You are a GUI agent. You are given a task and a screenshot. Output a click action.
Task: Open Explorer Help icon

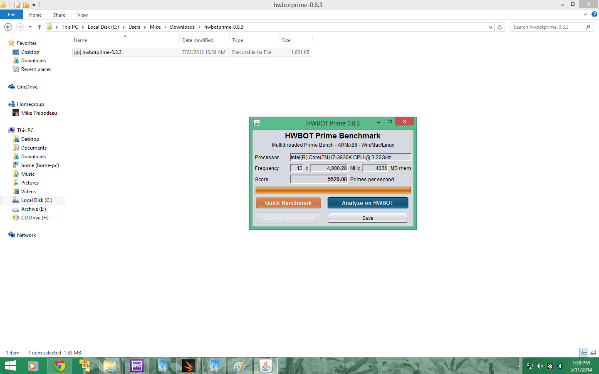coord(594,15)
